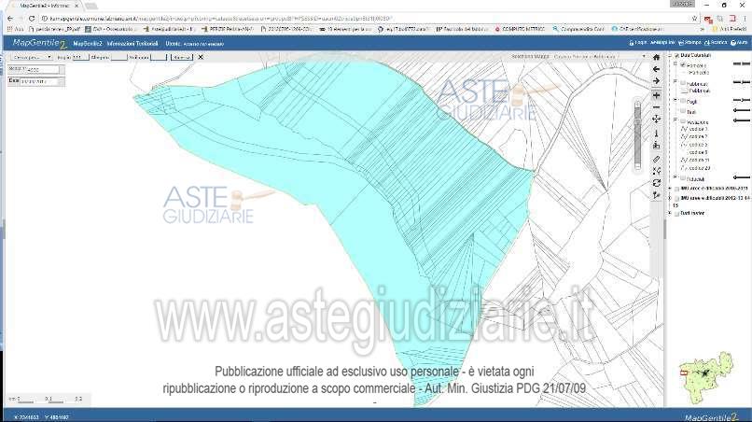Click the home extent icon in map toolbar
This screenshot has width=752, height=422.
[657, 57]
